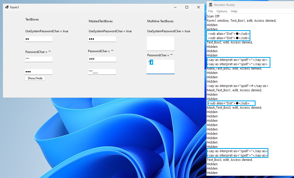Click the MaskedTextBox with asterisks and underscores
The height and width of the screenshot is (178, 294).
coord(102,72)
